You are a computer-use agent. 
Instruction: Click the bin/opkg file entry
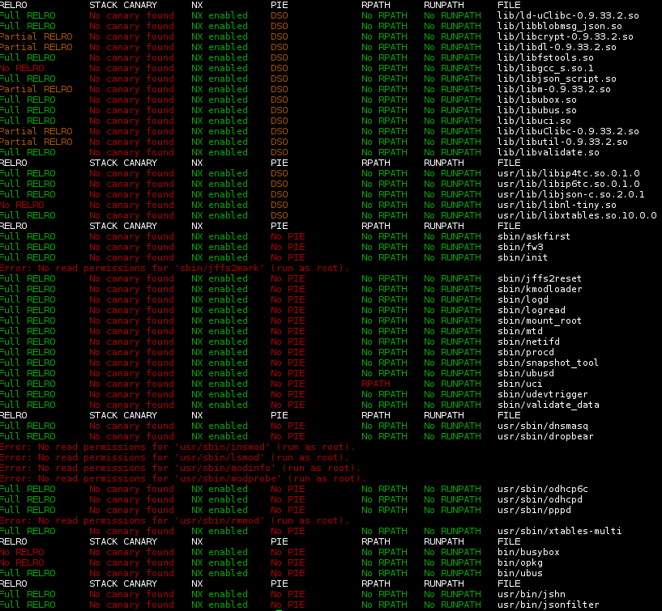click(519, 563)
